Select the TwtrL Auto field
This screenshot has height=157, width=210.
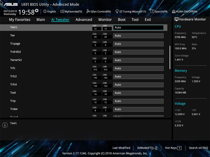[x=138, y=28]
